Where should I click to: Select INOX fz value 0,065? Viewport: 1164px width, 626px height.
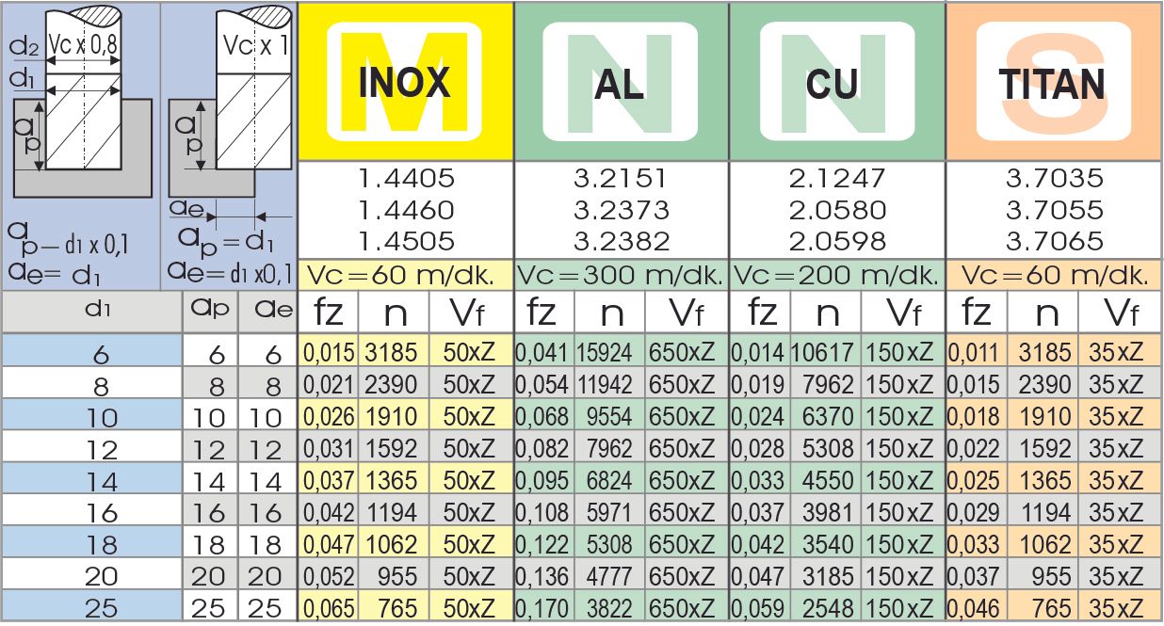pyautogui.click(x=328, y=608)
